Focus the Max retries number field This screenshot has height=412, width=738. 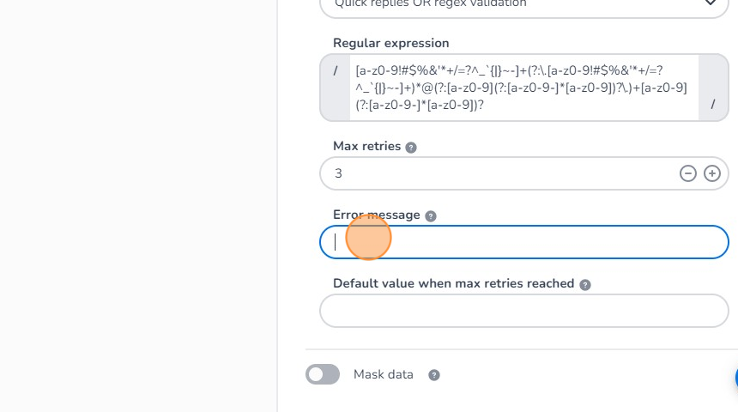[498, 173]
